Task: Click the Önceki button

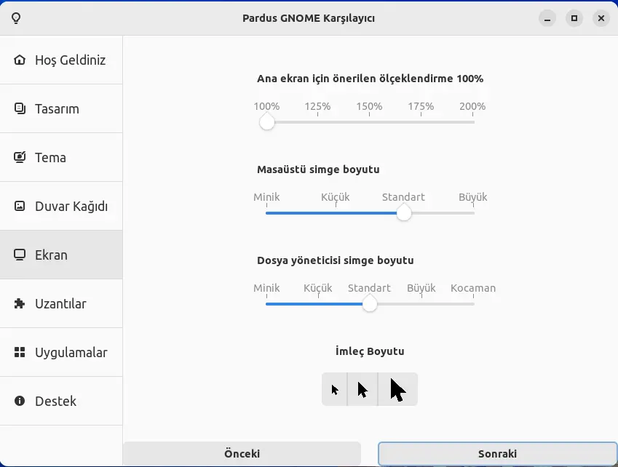Action: [242, 454]
